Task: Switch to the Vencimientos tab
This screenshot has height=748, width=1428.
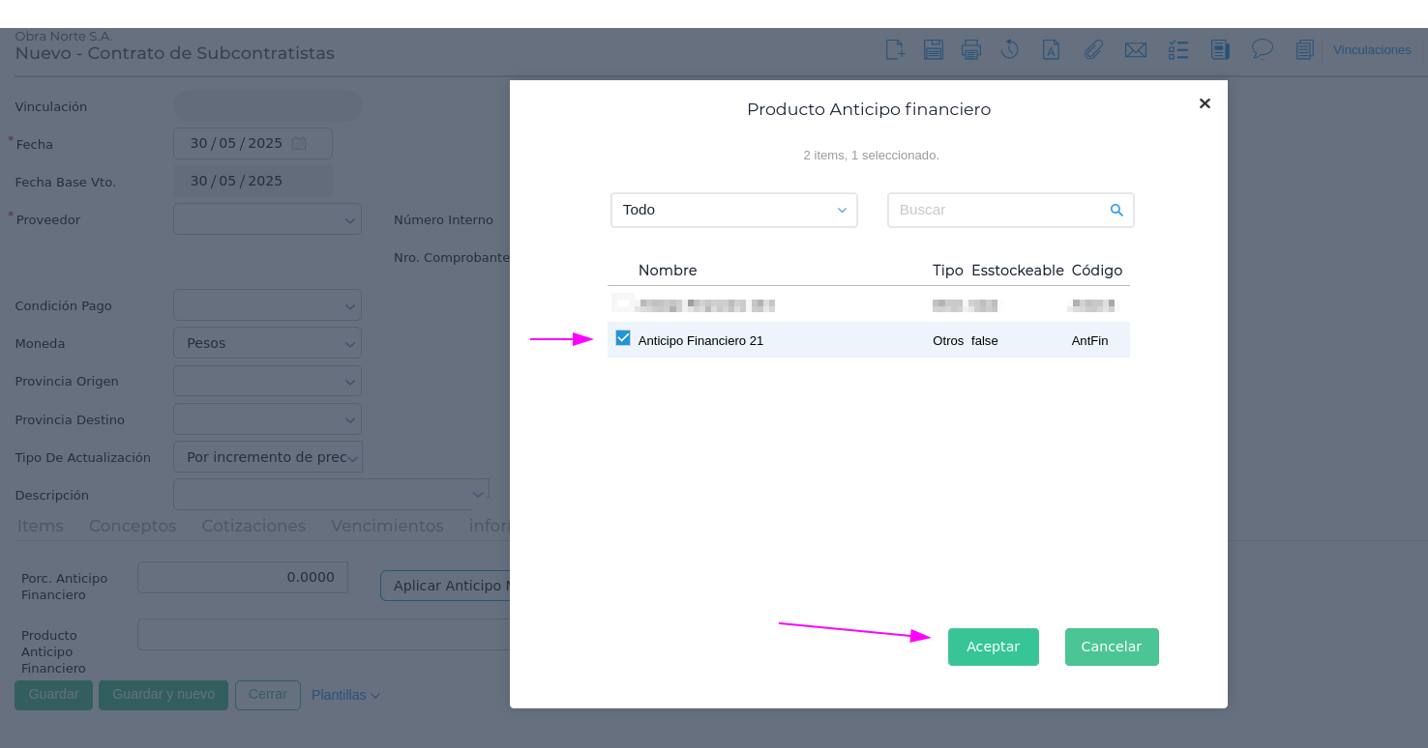Action: [387, 526]
